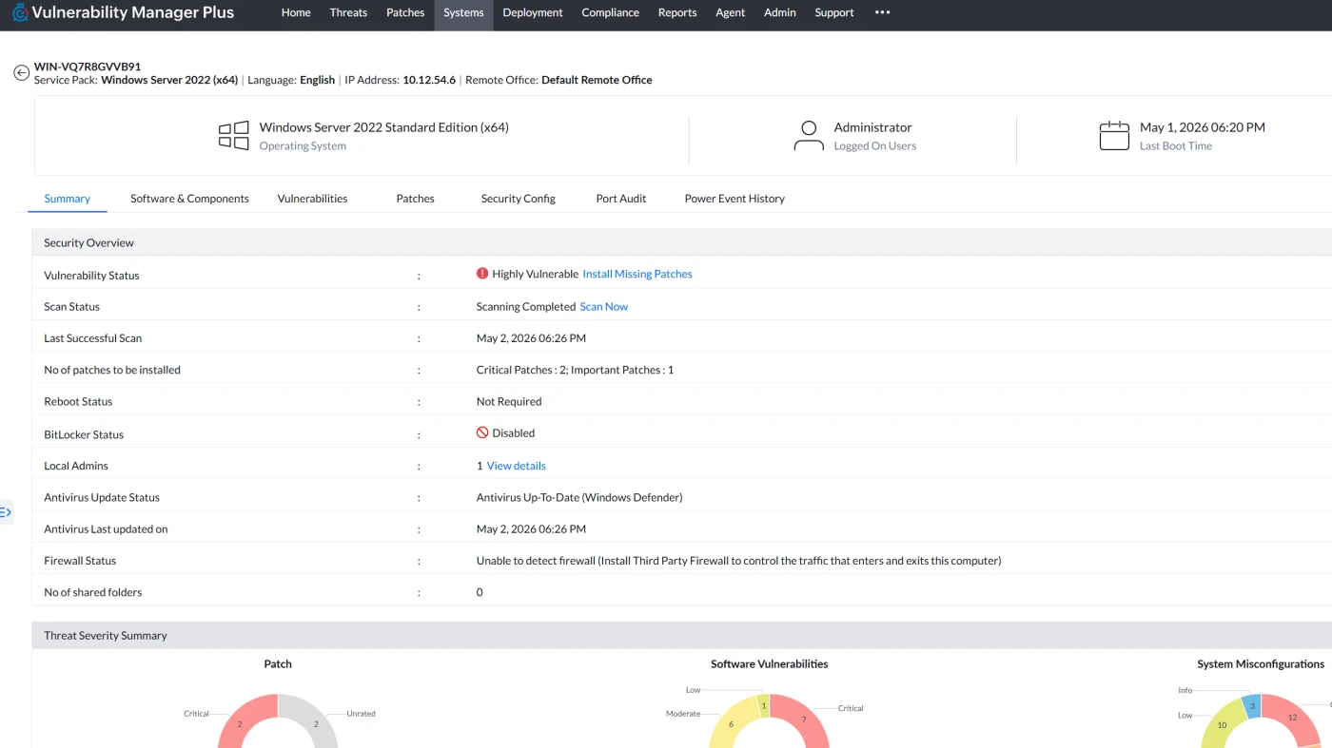The height and width of the screenshot is (748, 1332).
Task: Click the logged on users person icon
Action: pos(809,135)
